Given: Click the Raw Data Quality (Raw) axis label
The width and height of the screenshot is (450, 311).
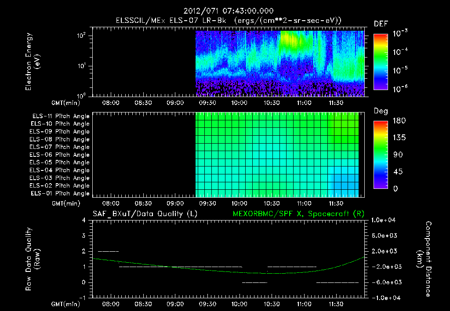Looking at the screenshot, I should 33,259.
